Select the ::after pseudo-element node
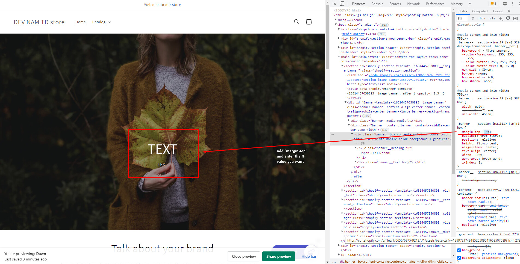Viewport: 520px width, 264px height. tap(357, 176)
